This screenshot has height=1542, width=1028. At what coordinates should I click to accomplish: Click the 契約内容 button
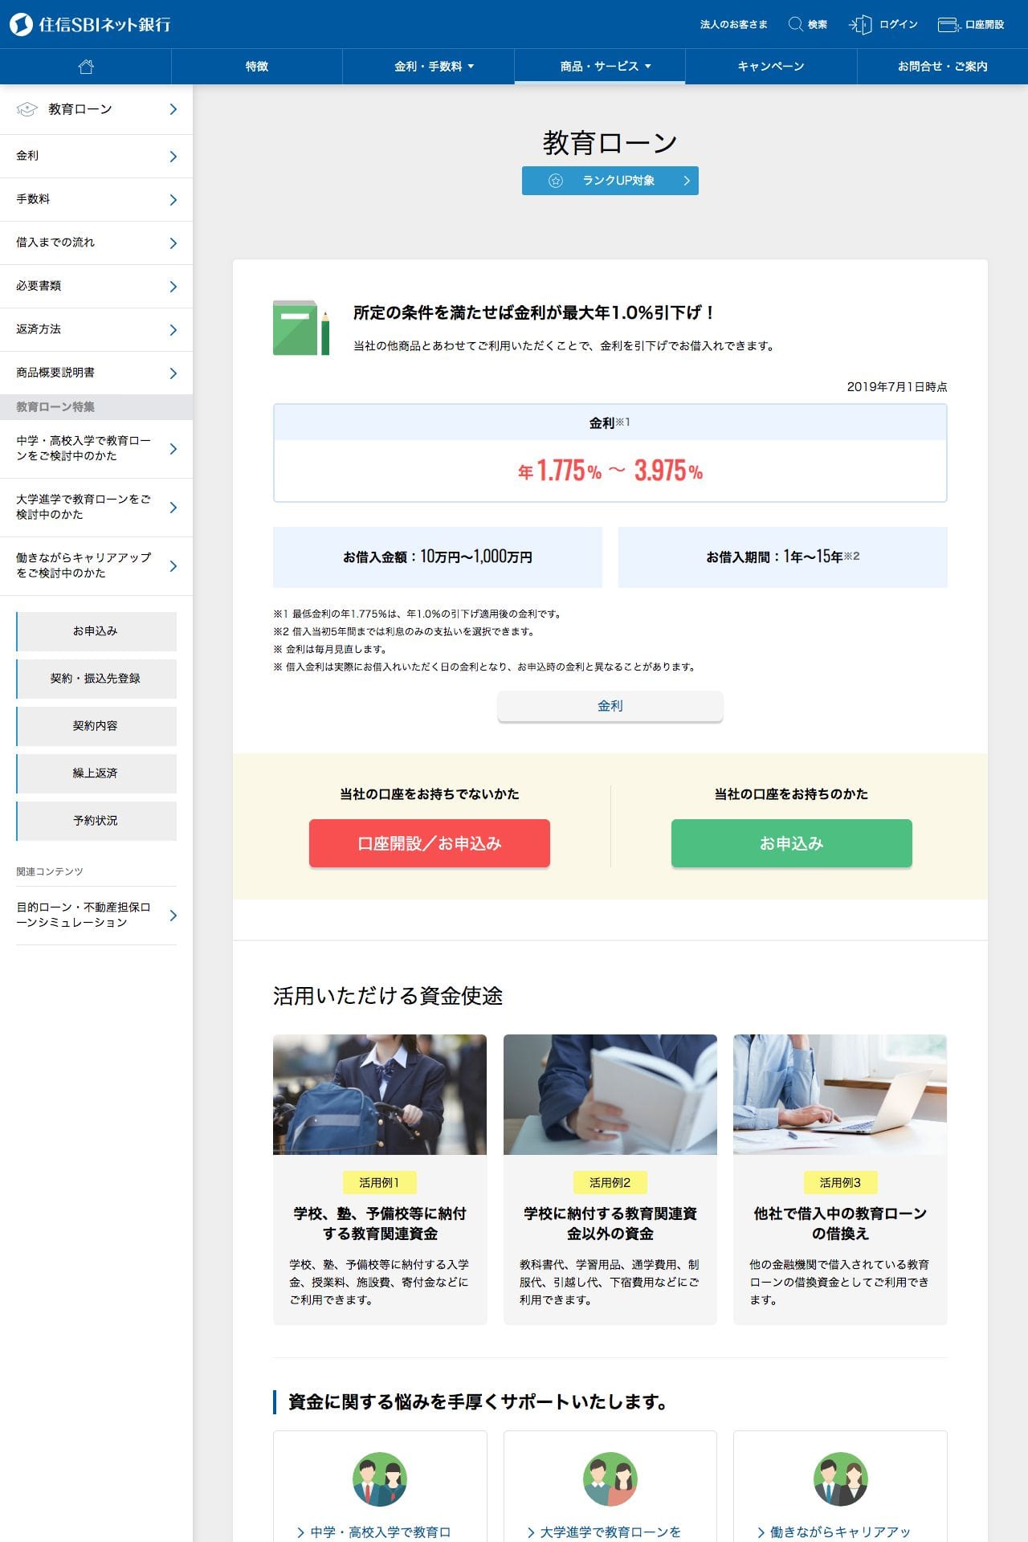(x=96, y=726)
